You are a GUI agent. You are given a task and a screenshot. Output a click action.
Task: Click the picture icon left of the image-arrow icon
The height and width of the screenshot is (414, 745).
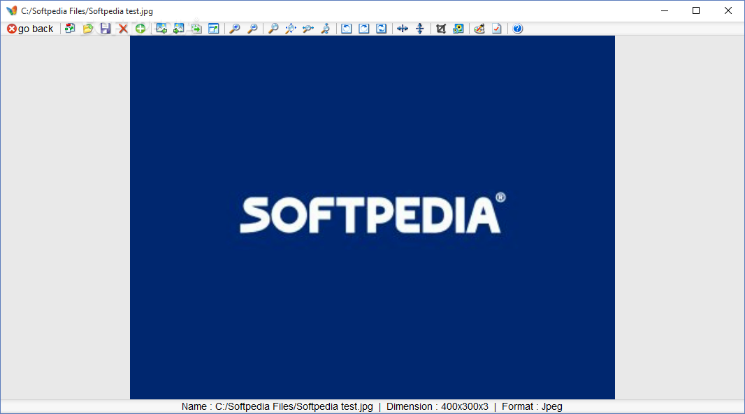[x=179, y=29]
